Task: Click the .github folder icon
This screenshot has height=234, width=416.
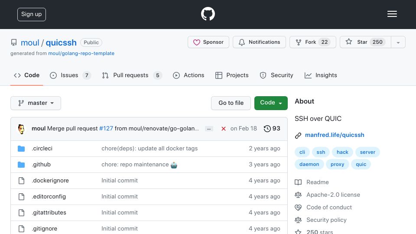Action: (x=21, y=165)
